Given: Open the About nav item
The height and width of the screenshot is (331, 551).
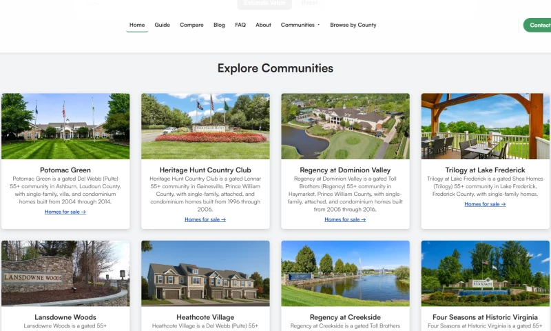Looking at the screenshot, I should [x=263, y=25].
